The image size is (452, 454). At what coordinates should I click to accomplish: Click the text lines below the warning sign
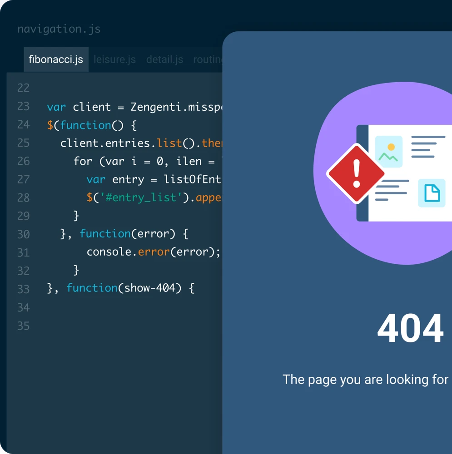pyautogui.click(x=392, y=190)
